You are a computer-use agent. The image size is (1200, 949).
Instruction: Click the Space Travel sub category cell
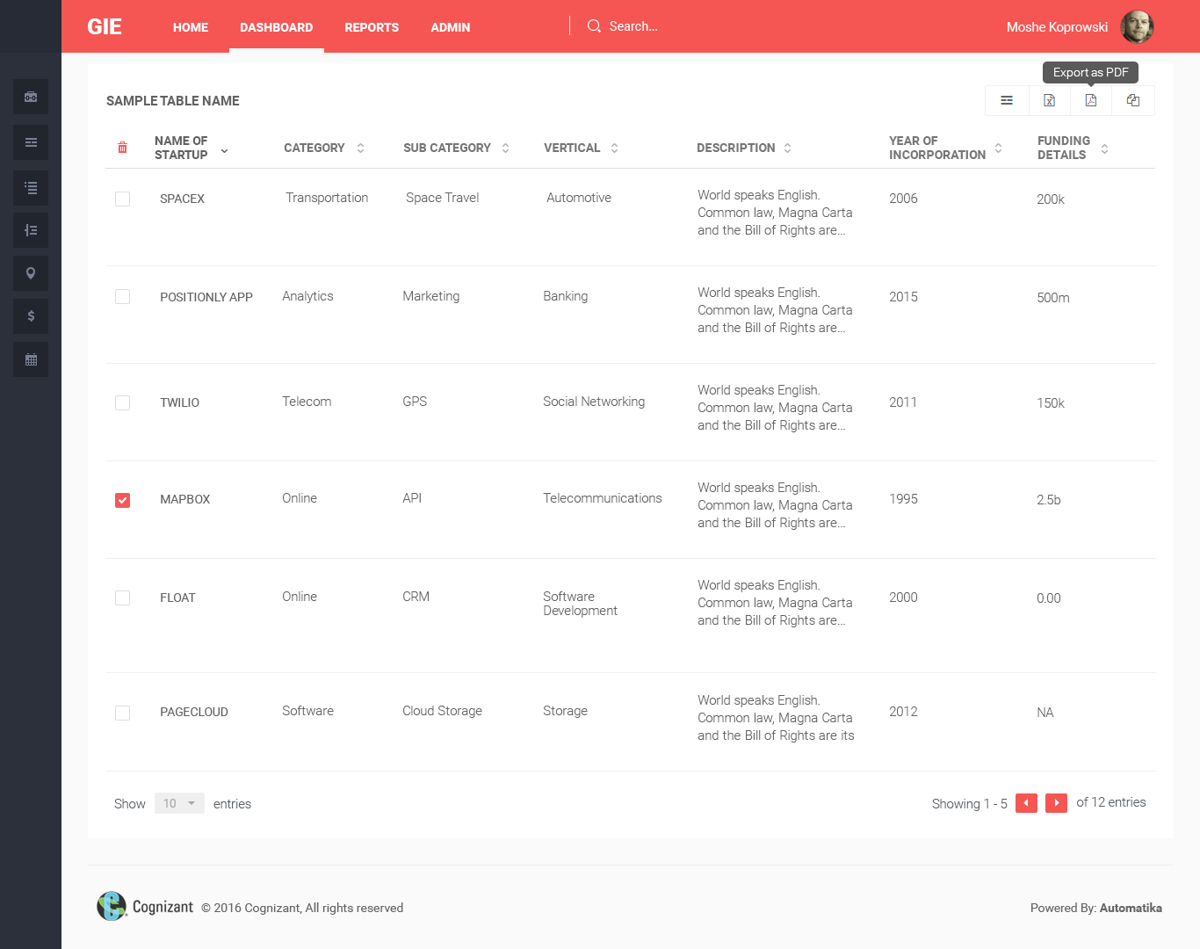point(442,198)
